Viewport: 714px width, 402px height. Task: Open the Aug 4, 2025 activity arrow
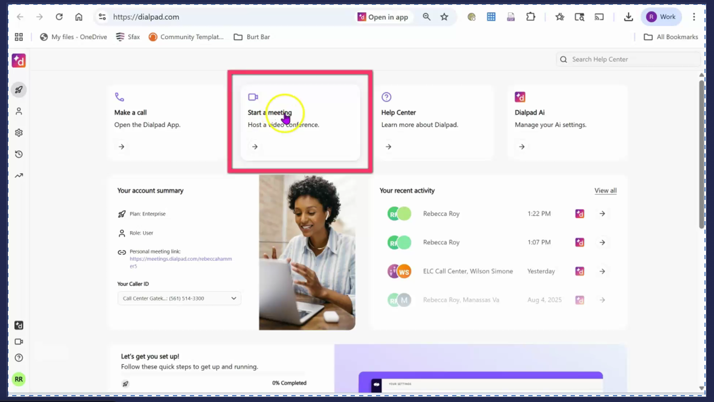click(602, 300)
